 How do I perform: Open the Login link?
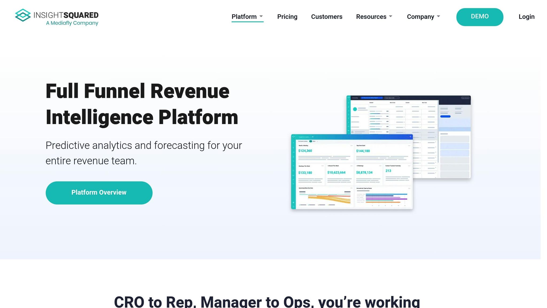pos(526,17)
